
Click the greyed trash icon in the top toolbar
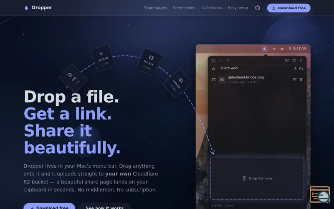(228, 61)
